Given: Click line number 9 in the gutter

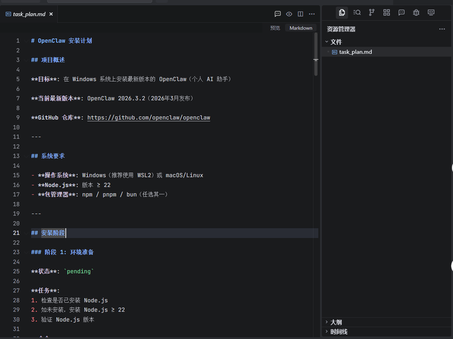Looking at the screenshot, I should click(18, 118).
